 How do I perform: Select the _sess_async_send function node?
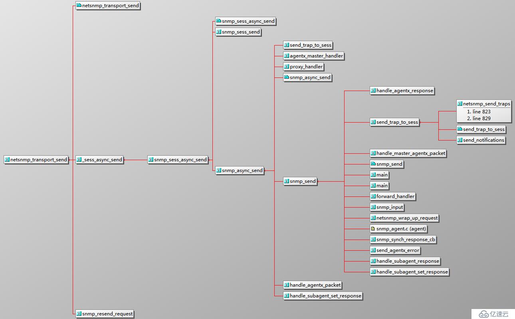pyautogui.click(x=99, y=160)
